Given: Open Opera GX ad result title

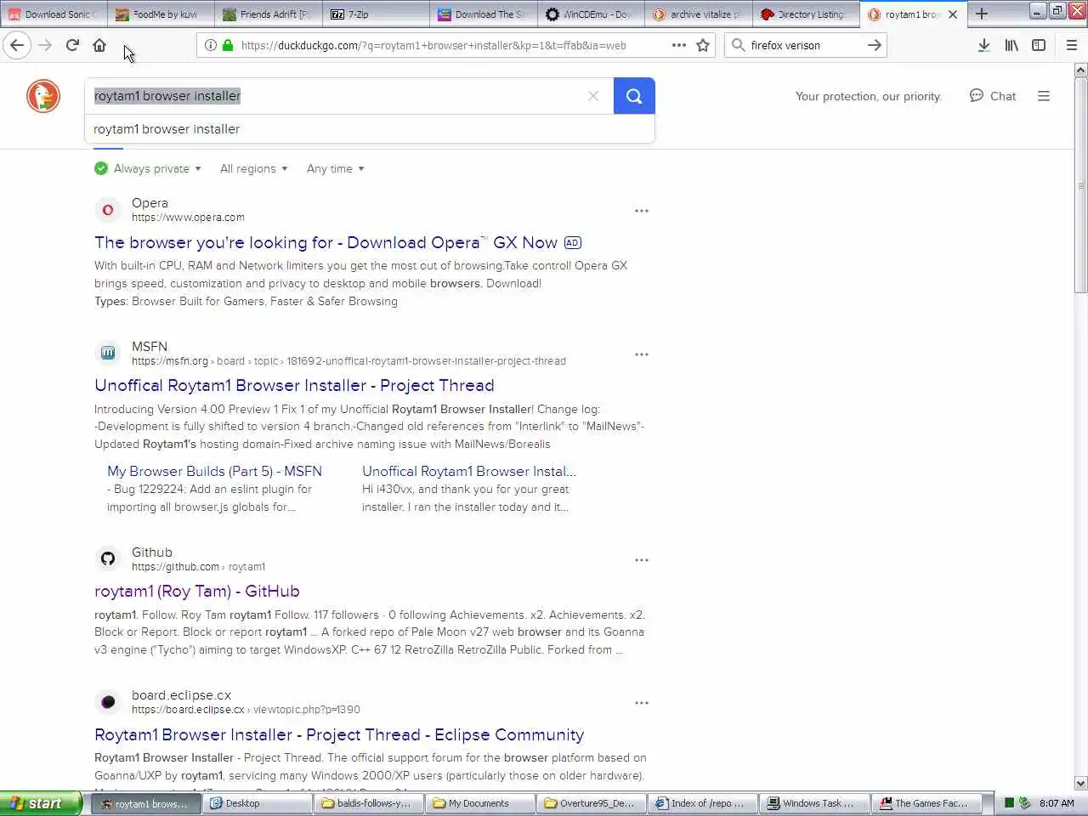Looking at the screenshot, I should coord(326,242).
